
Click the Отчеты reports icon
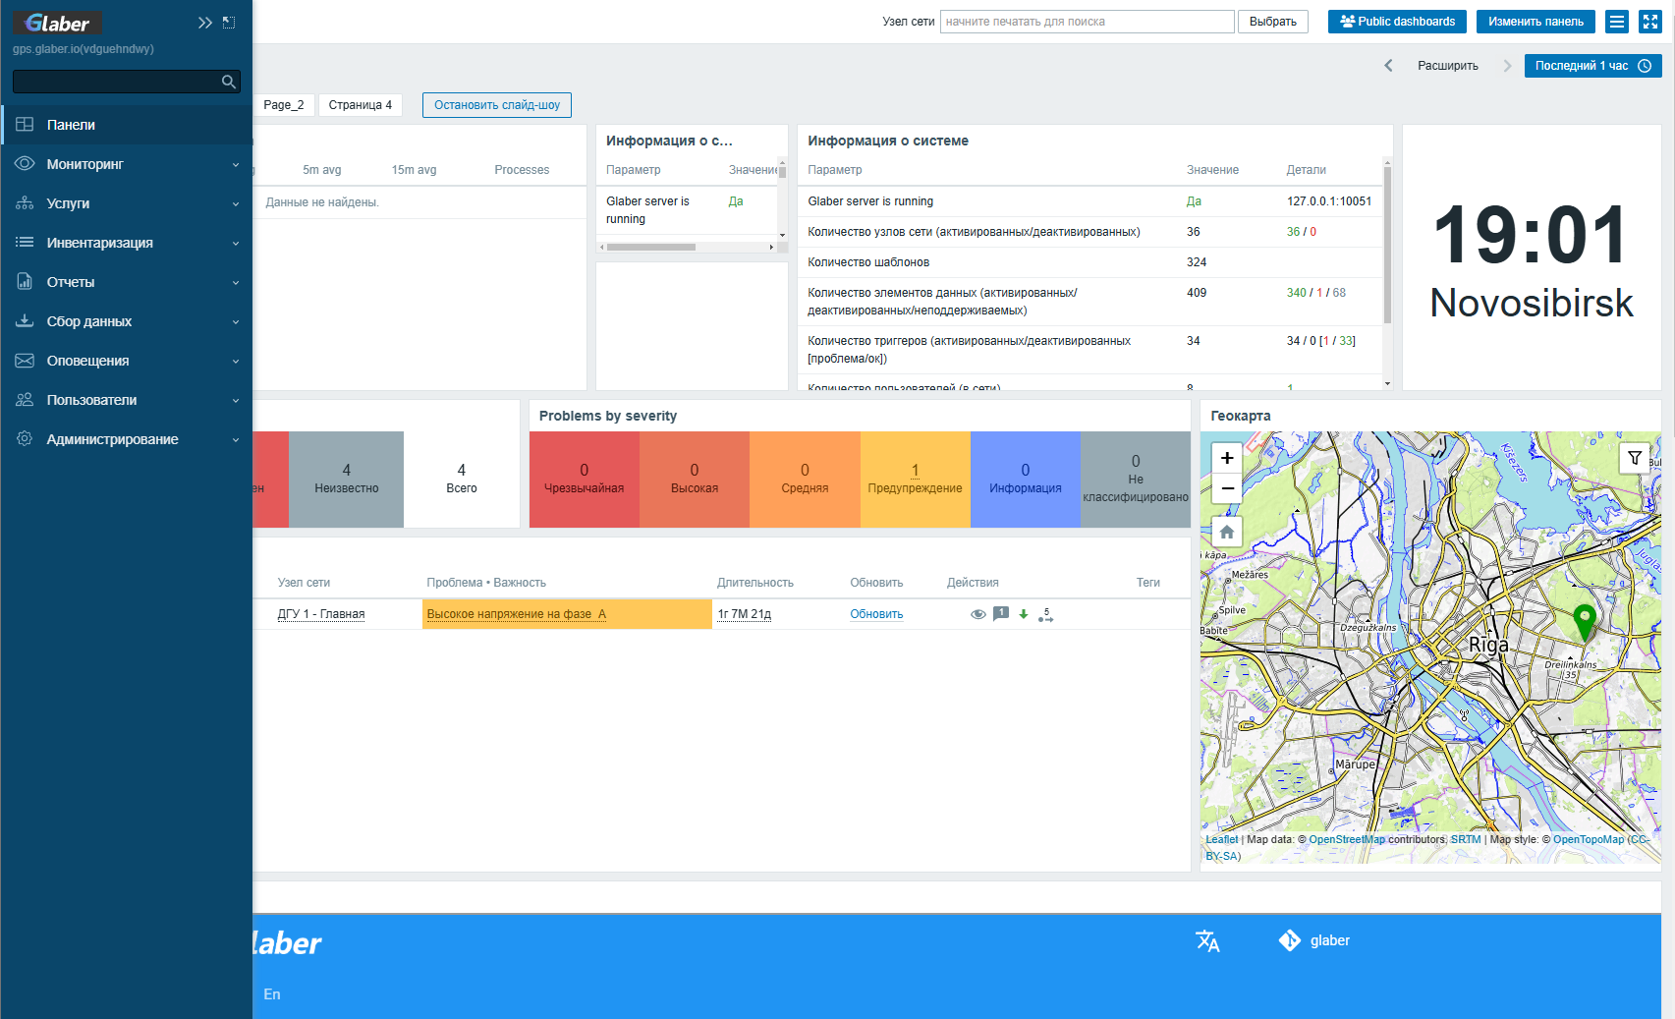[25, 282]
